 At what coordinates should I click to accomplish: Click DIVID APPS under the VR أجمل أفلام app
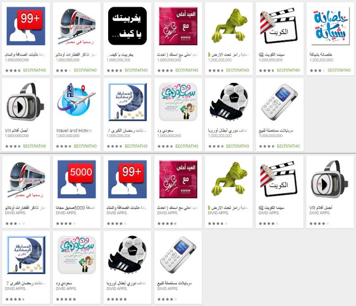(x=319, y=213)
